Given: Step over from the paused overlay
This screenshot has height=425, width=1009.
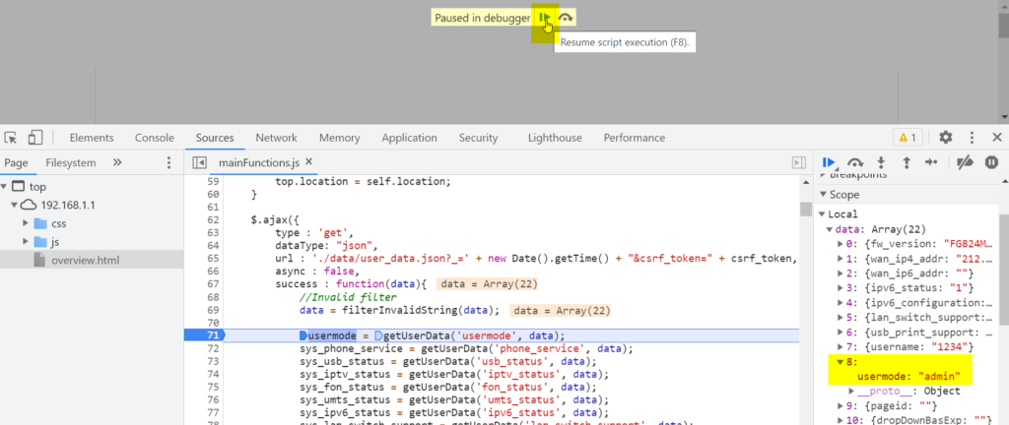Looking at the screenshot, I should (x=566, y=18).
